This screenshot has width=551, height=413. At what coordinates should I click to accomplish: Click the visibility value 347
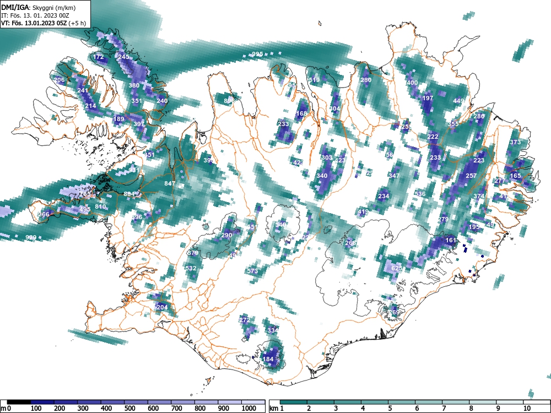[x=394, y=176]
